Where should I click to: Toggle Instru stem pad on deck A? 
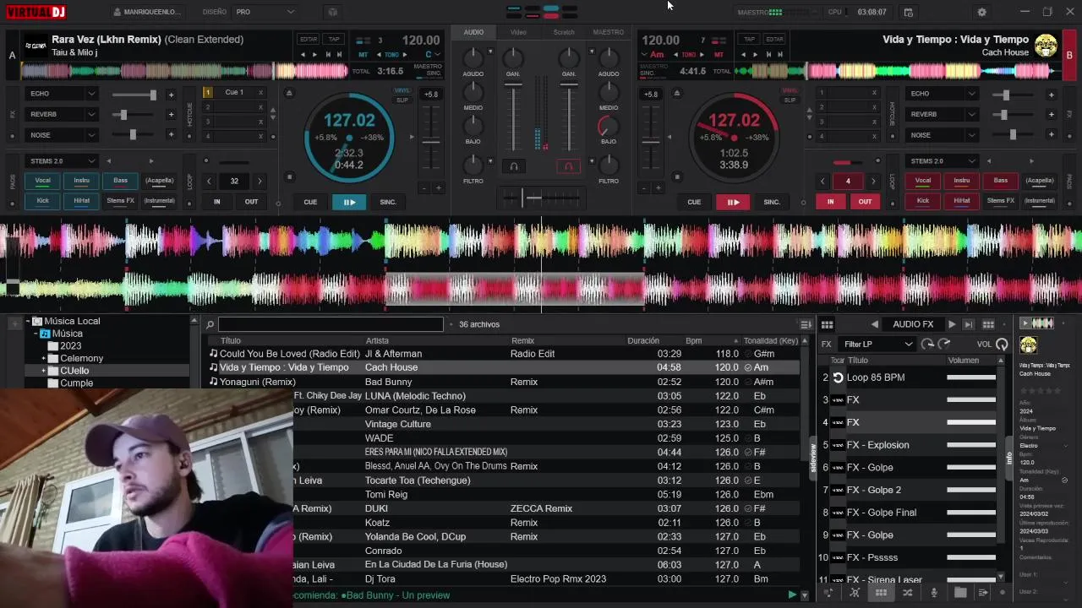[x=82, y=181]
